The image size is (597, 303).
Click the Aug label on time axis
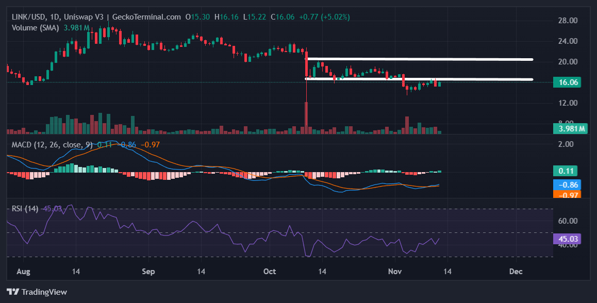[x=23, y=272]
